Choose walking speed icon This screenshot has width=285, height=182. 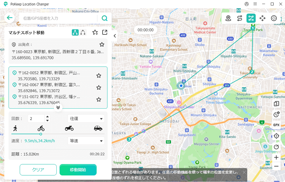click(15, 128)
